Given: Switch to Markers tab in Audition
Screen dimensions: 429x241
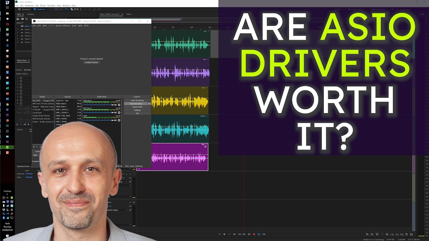Looking at the screenshot, I should point(31,14).
